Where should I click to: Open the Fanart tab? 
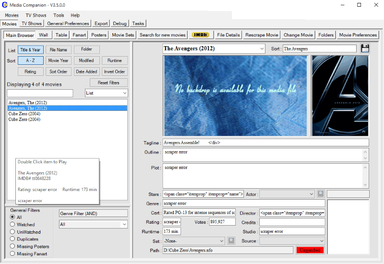79,35
